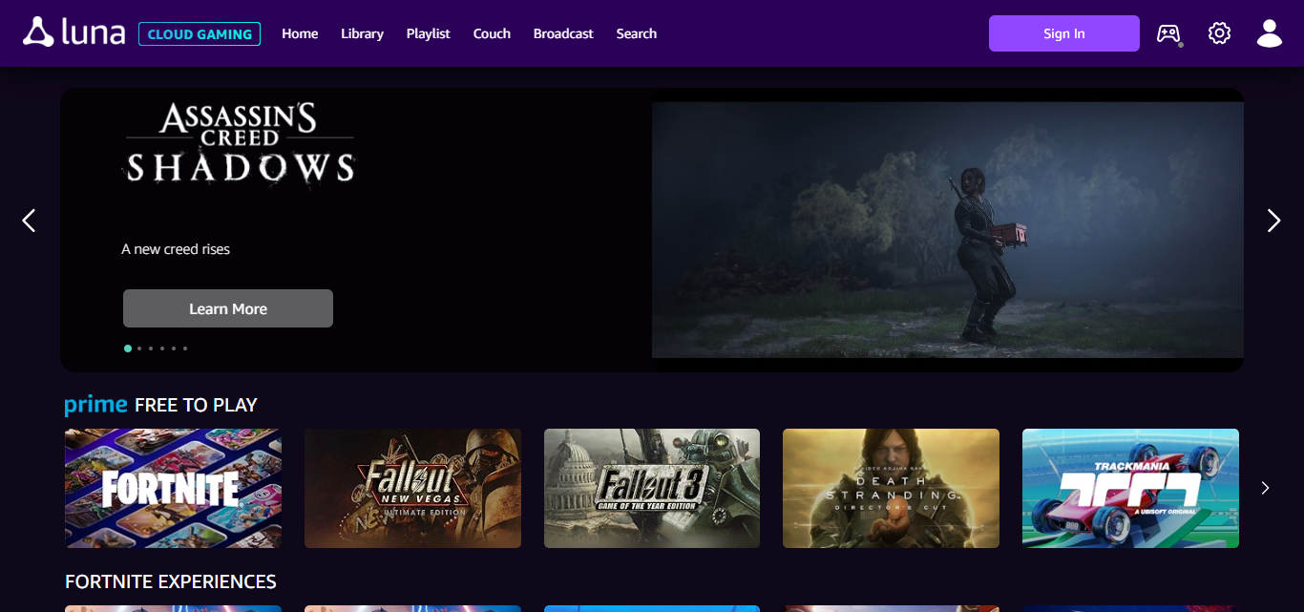
Task: Open the settings gear icon
Action: click(x=1219, y=33)
